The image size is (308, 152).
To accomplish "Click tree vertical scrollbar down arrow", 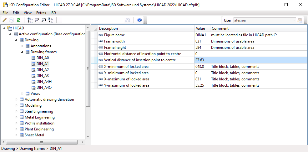I will [88, 136].
